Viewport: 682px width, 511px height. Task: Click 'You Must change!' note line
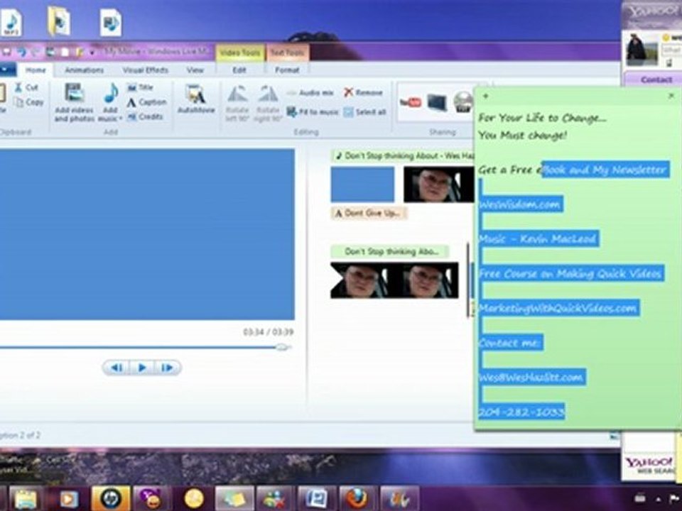[522, 135]
